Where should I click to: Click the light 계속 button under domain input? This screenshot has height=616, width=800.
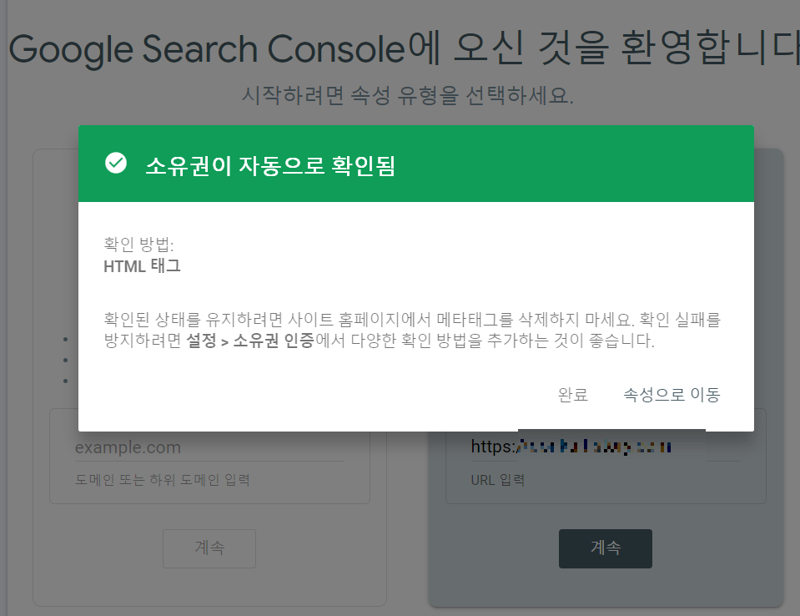[209, 548]
